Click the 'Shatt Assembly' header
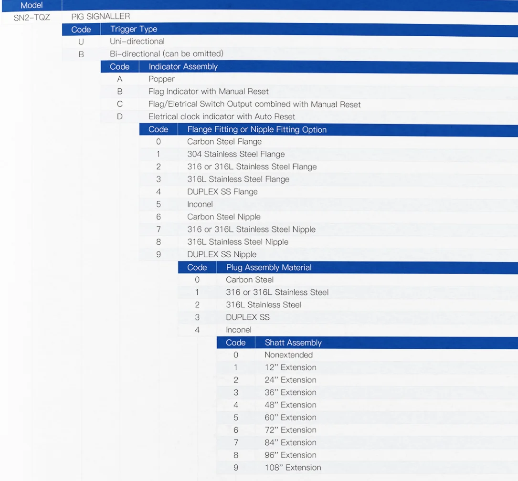Screen dimensions: 518x481 click(x=293, y=343)
